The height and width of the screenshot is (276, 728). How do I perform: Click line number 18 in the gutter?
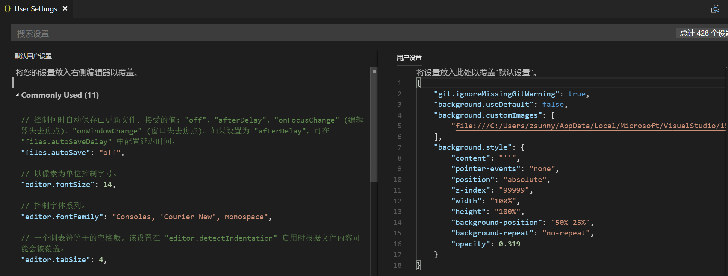(397, 265)
